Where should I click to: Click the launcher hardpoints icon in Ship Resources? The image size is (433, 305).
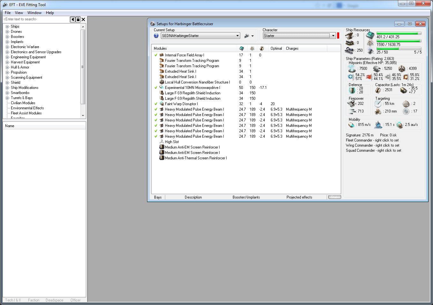[x=350, y=43]
